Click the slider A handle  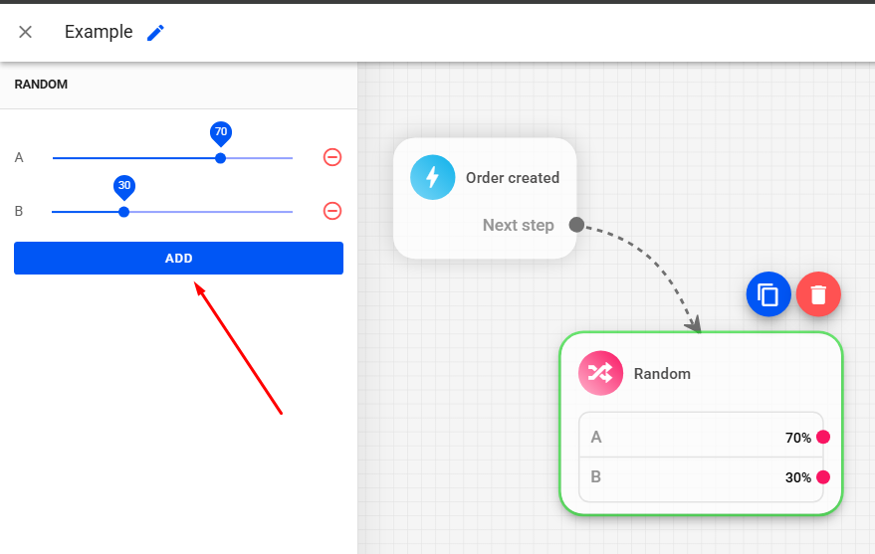pos(221,158)
